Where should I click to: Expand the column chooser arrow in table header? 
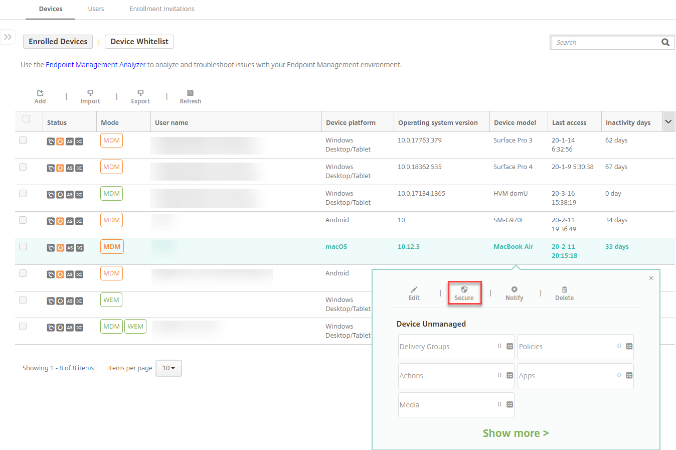click(x=668, y=122)
